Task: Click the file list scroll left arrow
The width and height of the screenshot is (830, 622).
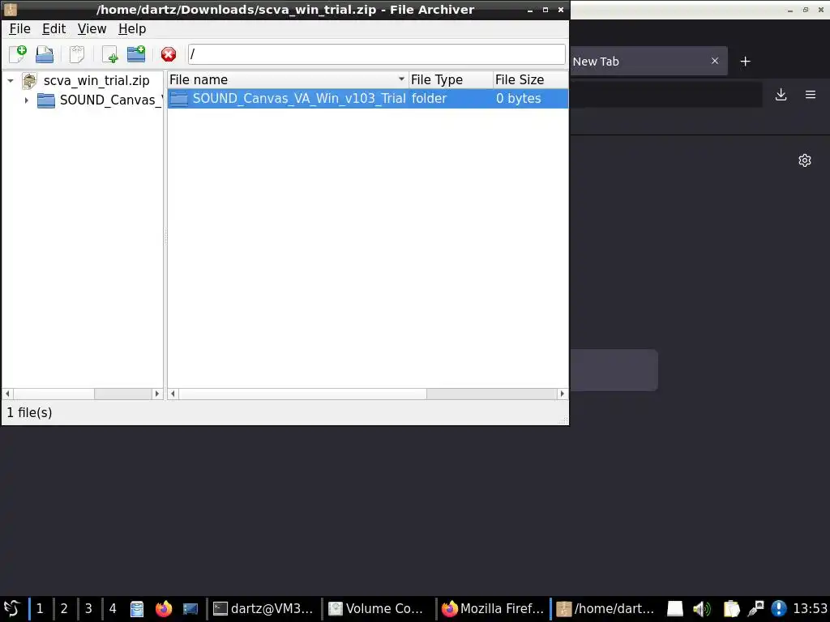Action: pos(173,394)
